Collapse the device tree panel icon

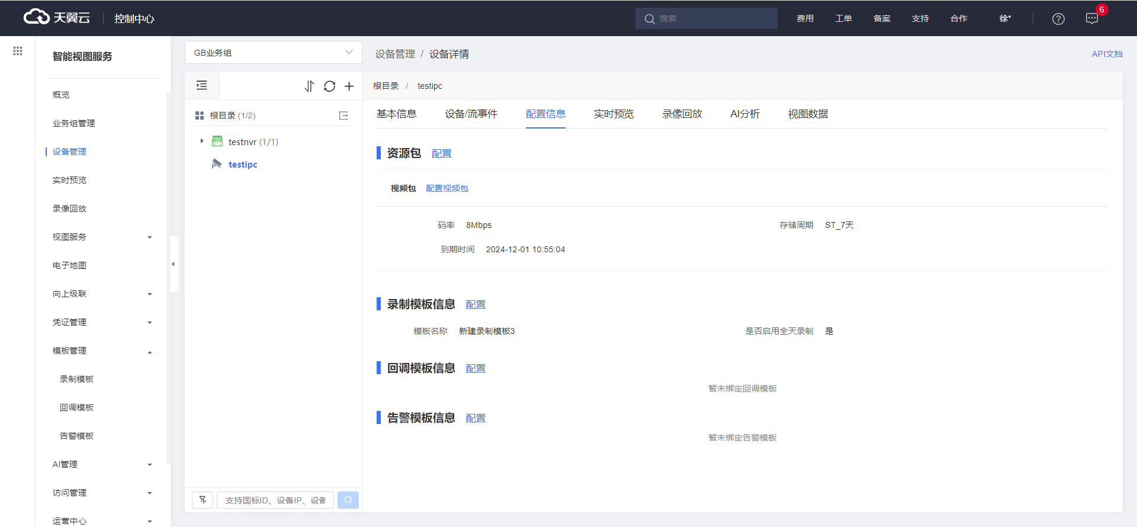(x=202, y=85)
